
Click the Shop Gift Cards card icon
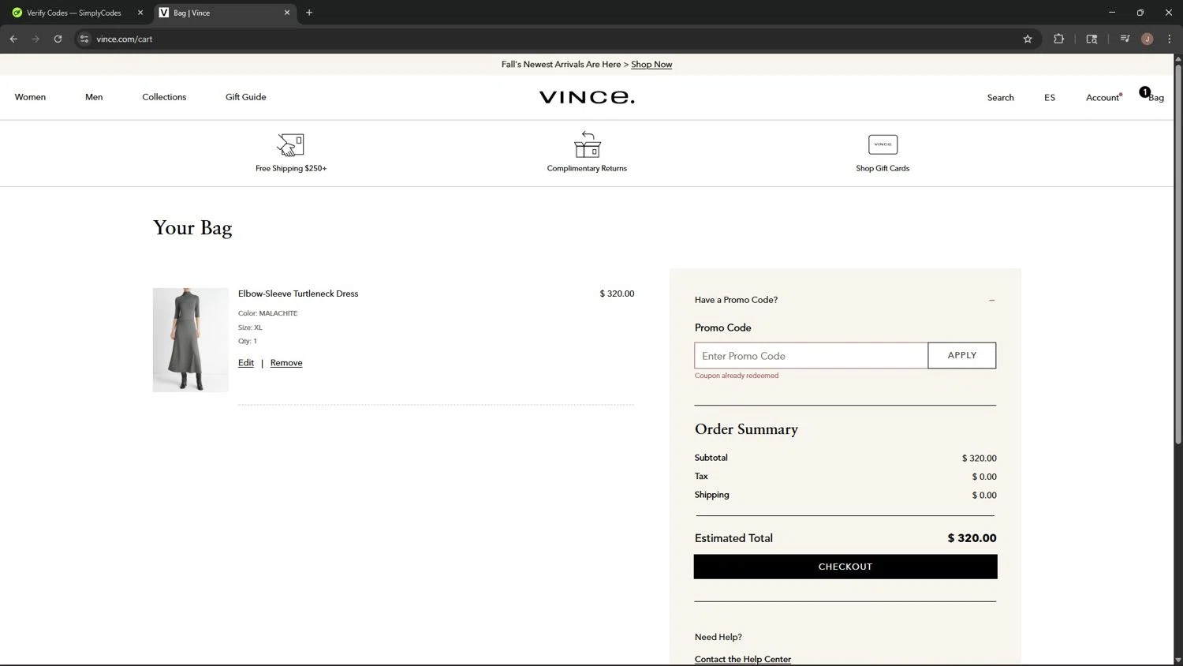coord(883,144)
